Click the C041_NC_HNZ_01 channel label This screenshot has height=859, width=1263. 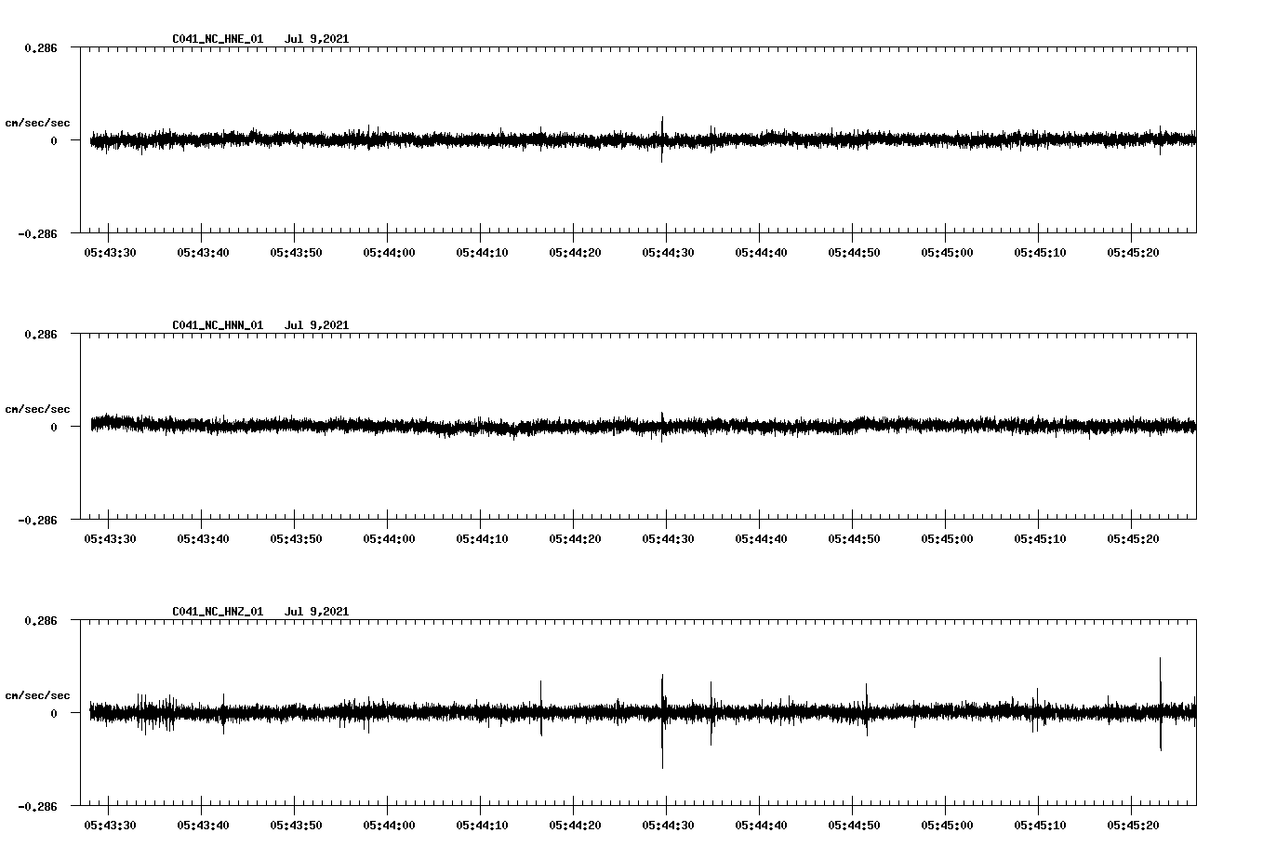(x=217, y=611)
